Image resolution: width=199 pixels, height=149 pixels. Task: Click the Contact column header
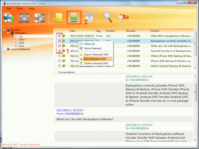(110, 31)
